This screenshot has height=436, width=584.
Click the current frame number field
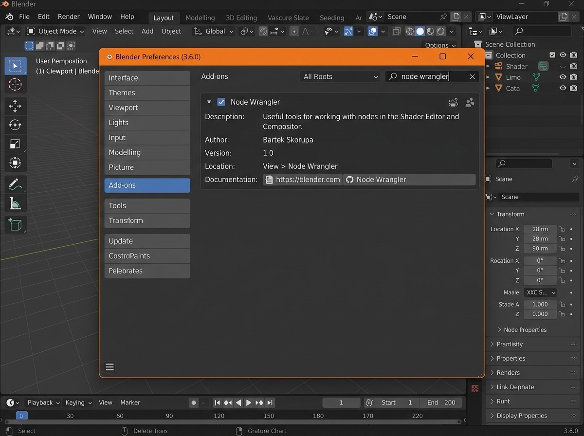(341, 402)
